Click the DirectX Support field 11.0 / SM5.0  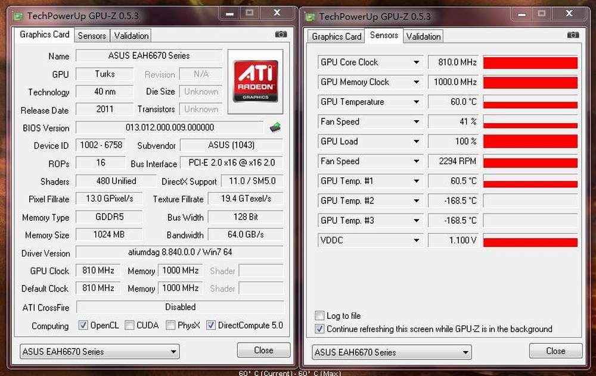(252, 181)
